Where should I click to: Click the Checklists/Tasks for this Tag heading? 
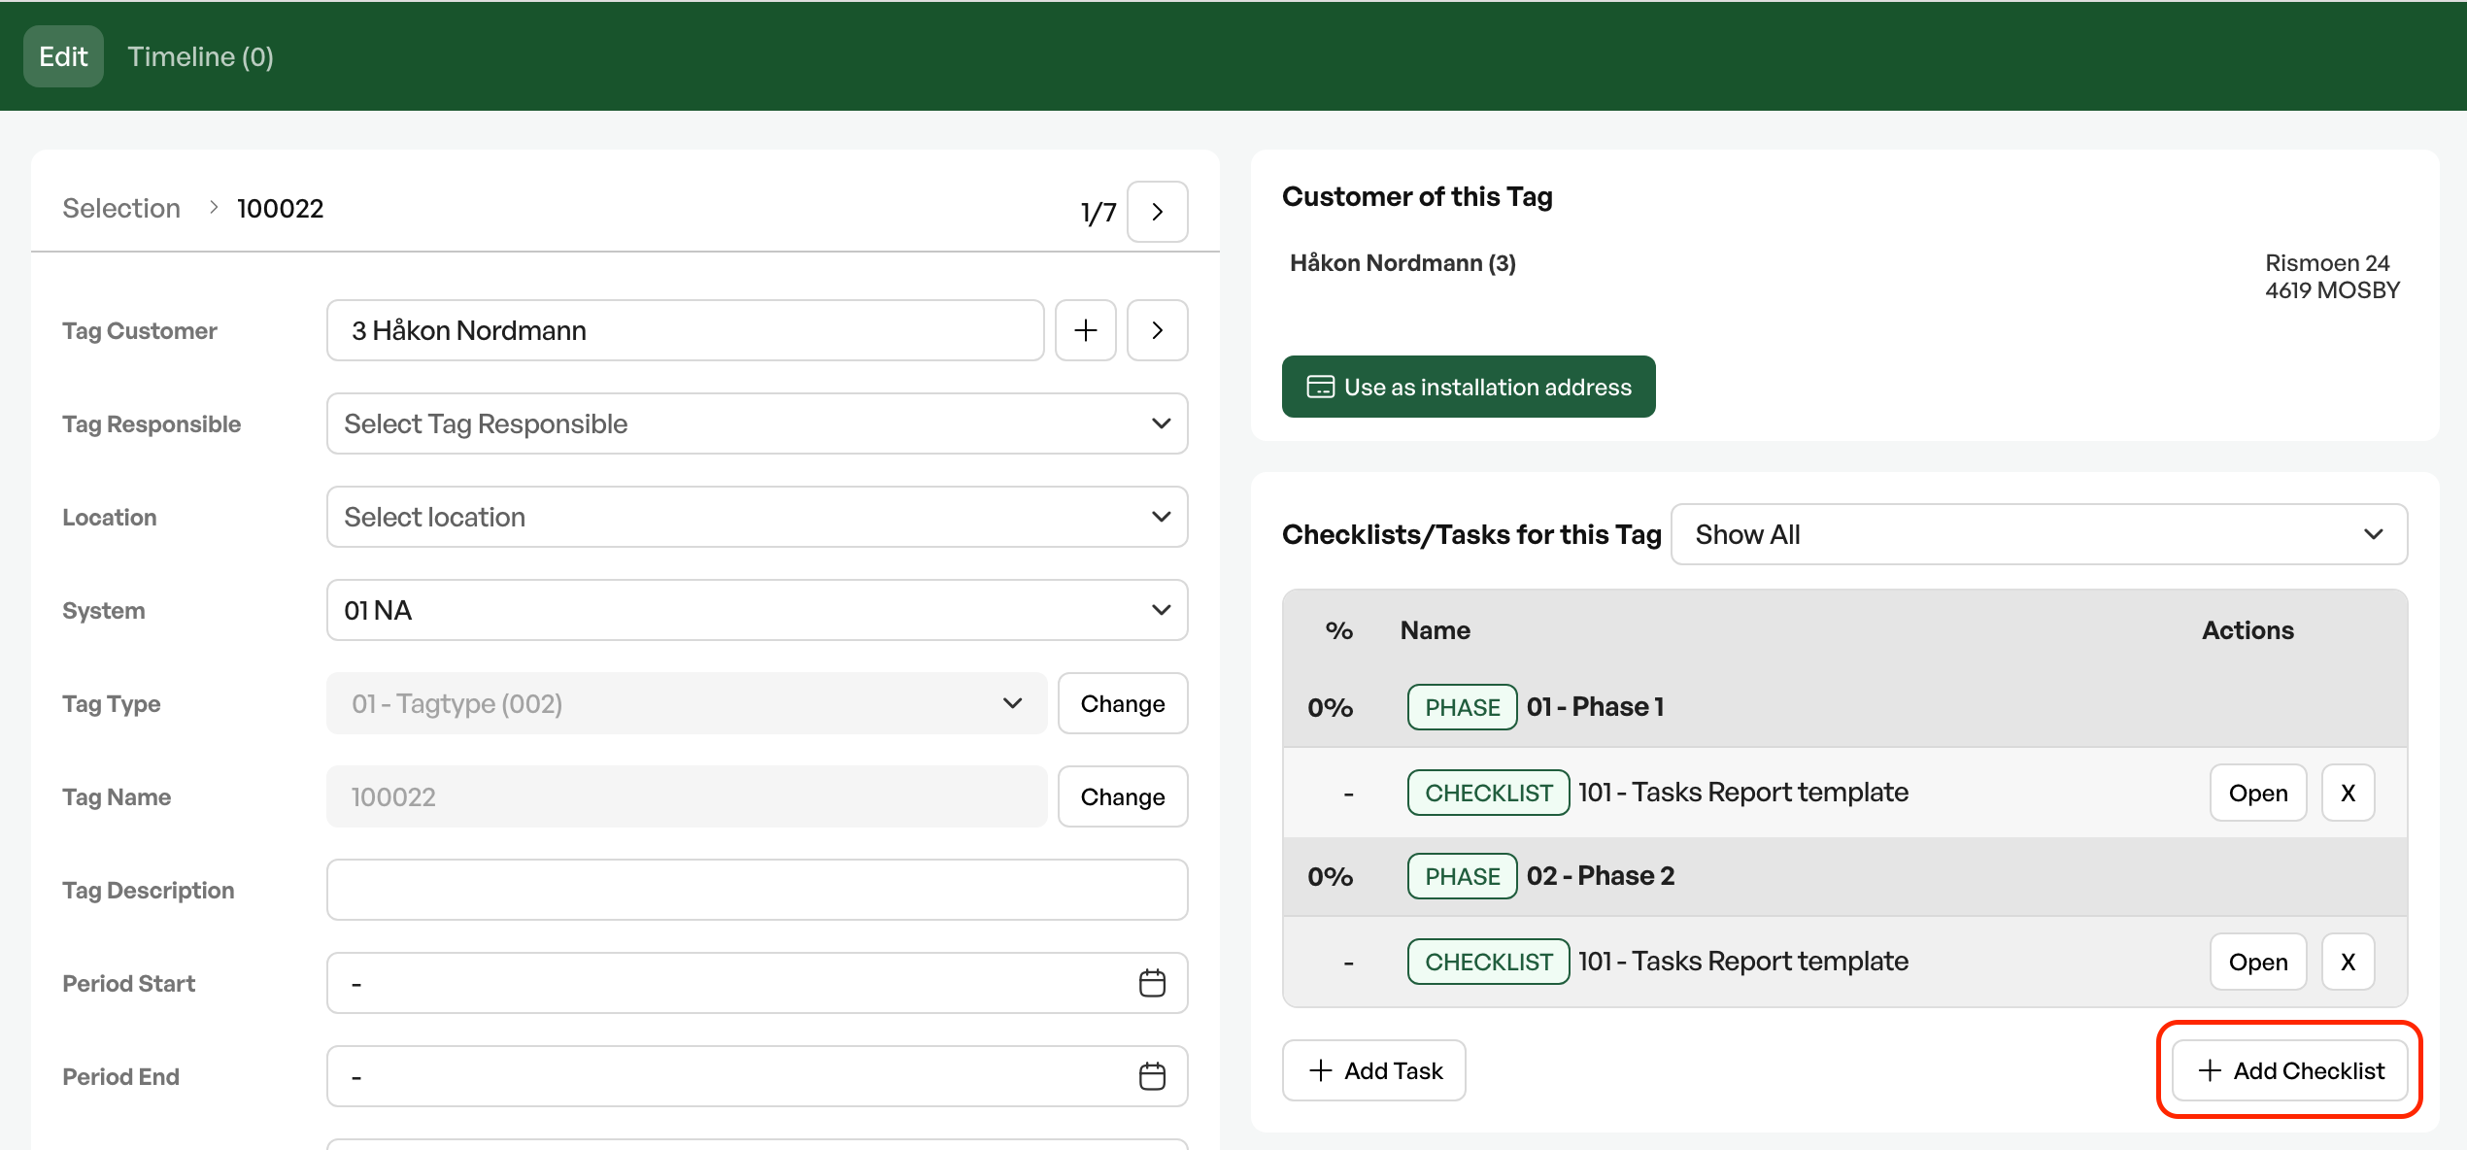(1471, 534)
